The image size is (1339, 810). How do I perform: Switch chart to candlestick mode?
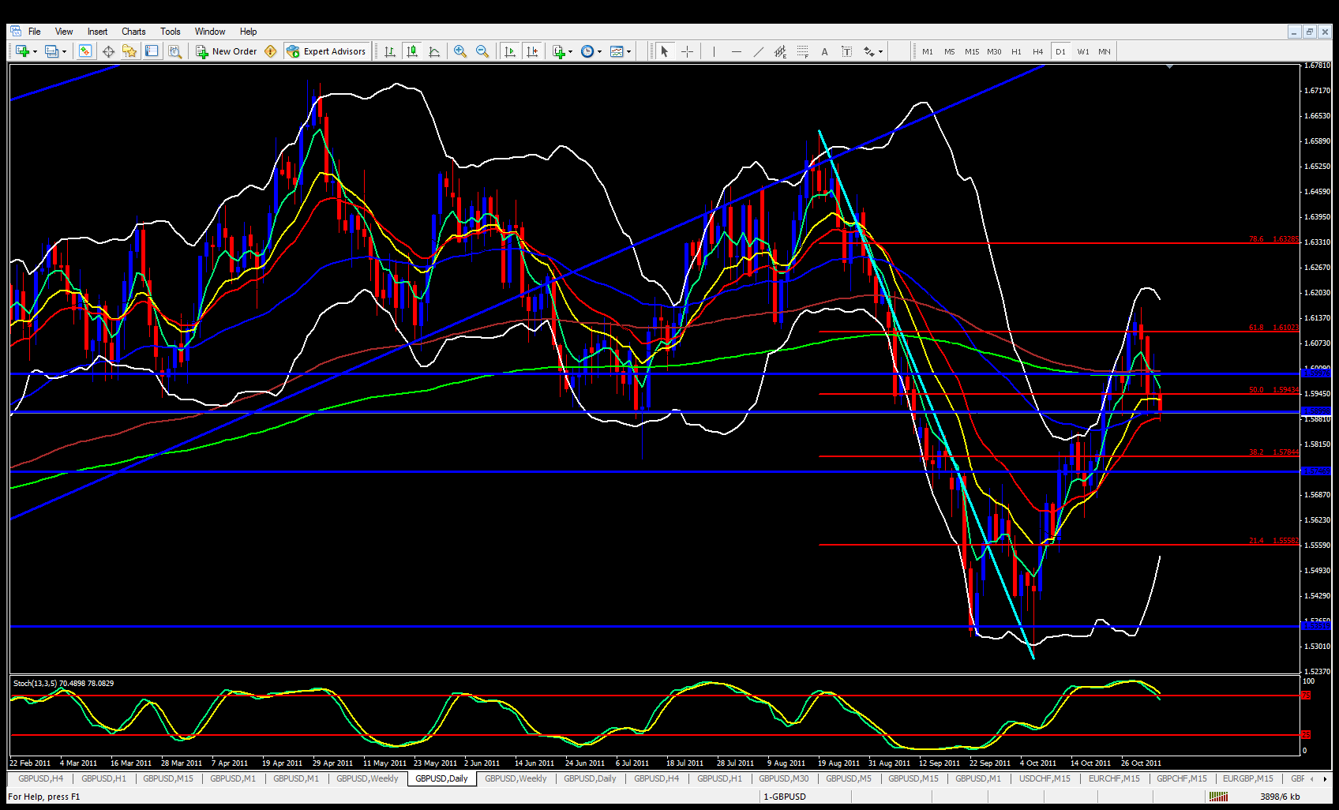tap(411, 51)
